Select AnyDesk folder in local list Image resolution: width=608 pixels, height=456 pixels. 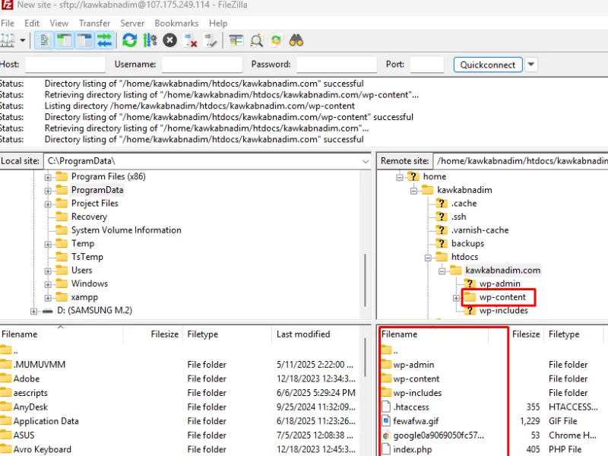[x=30, y=407]
